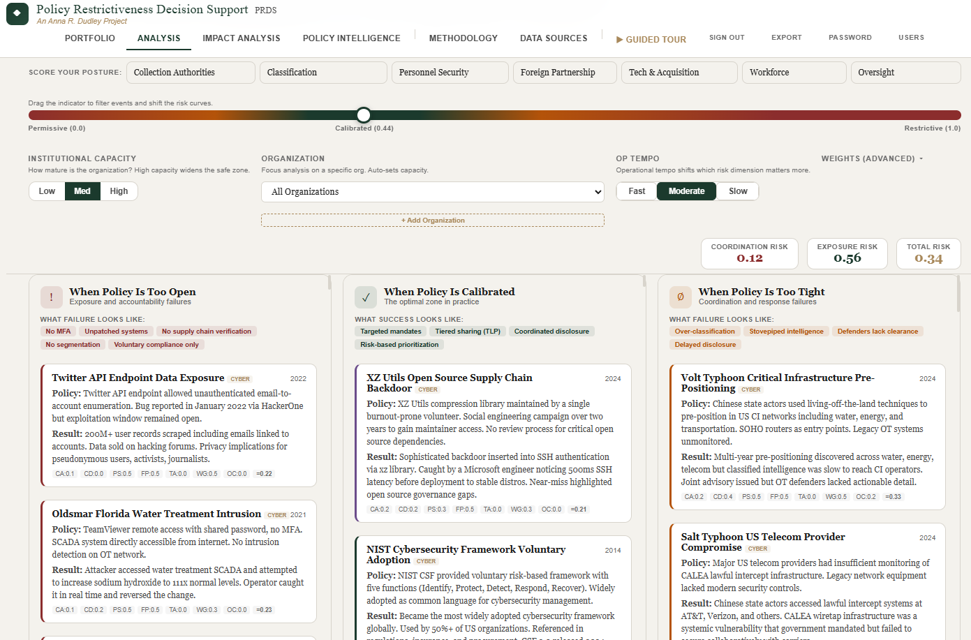Viewport: 971px width, 640px height.
Task: Select the Foreign Partnership posture category
Action: pyautogui.click(x=564, y=72)
